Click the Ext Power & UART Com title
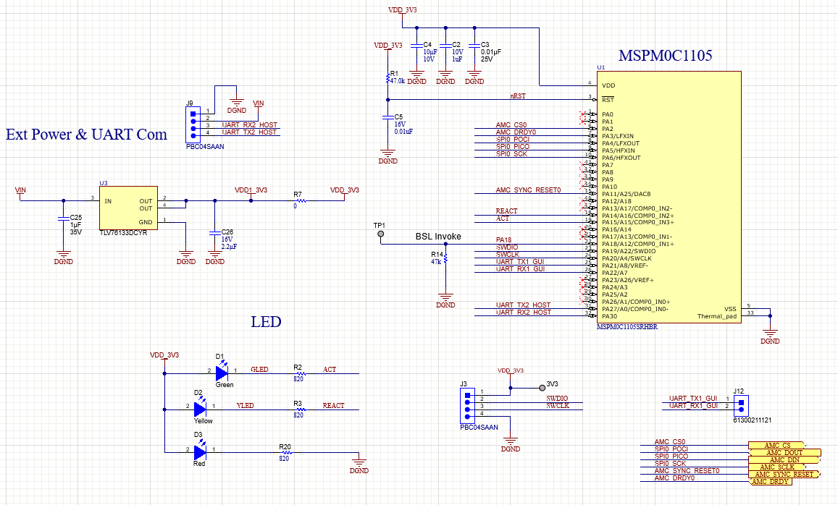The image size is (838, 505). [x=86, y=135]
